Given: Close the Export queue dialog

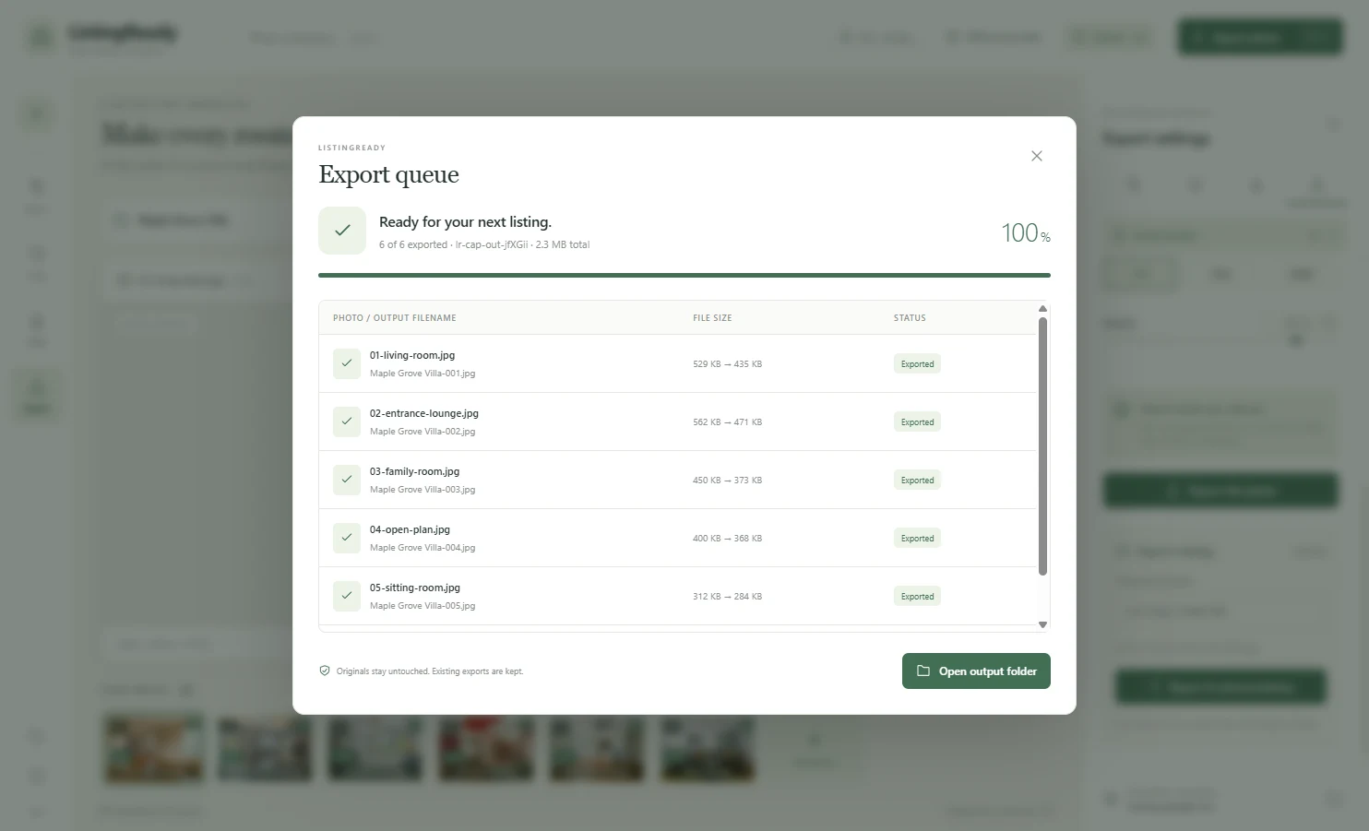Looking at the screenshot, I should click(x=1037, y=156).
